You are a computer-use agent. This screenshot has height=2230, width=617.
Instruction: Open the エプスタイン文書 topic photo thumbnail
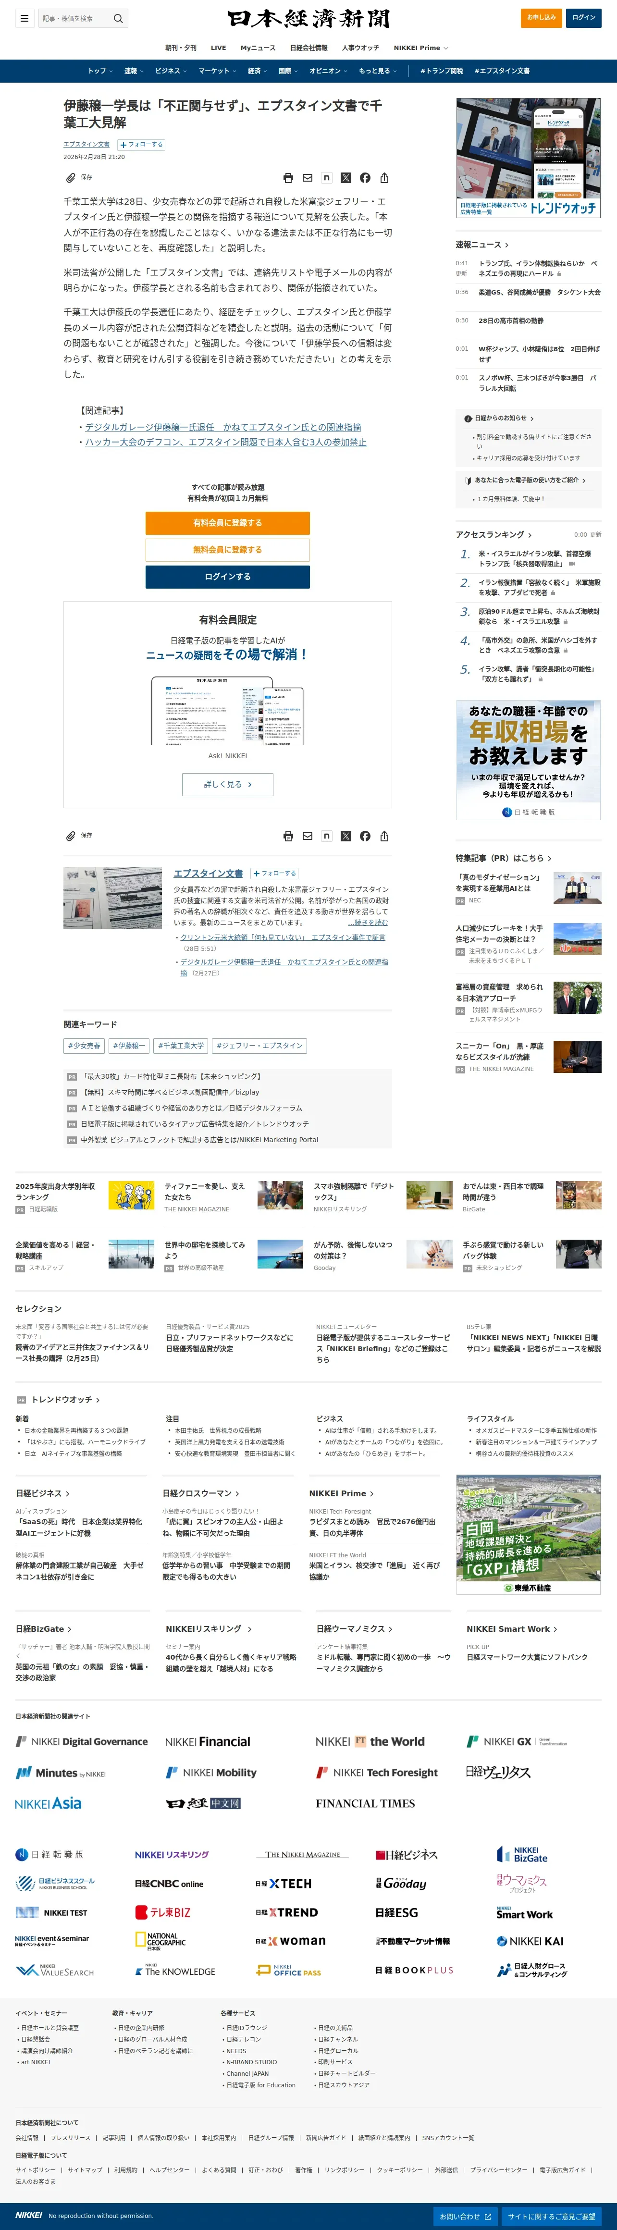[112, 899]
